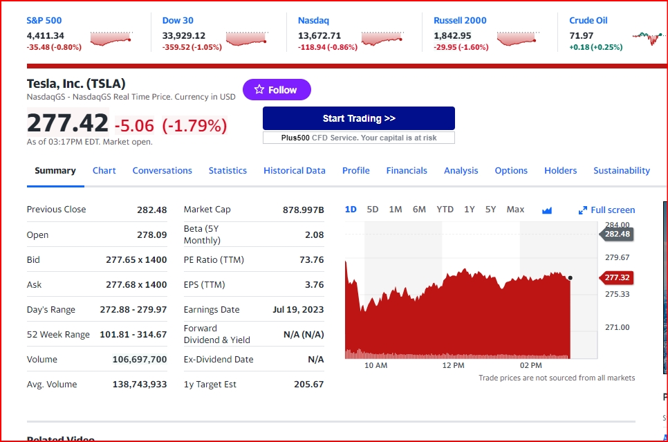
Task: Click the Plus500 CFD Service disclaimer link
Action: pos(359,138)
